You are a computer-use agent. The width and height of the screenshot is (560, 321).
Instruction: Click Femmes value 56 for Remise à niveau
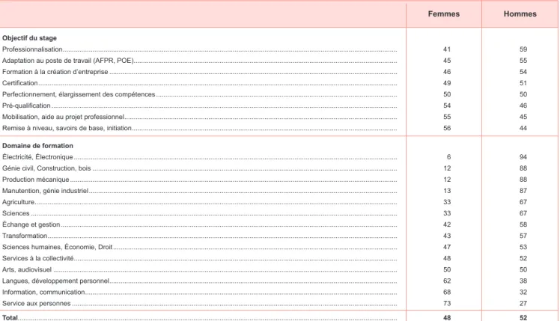(447, 128)
